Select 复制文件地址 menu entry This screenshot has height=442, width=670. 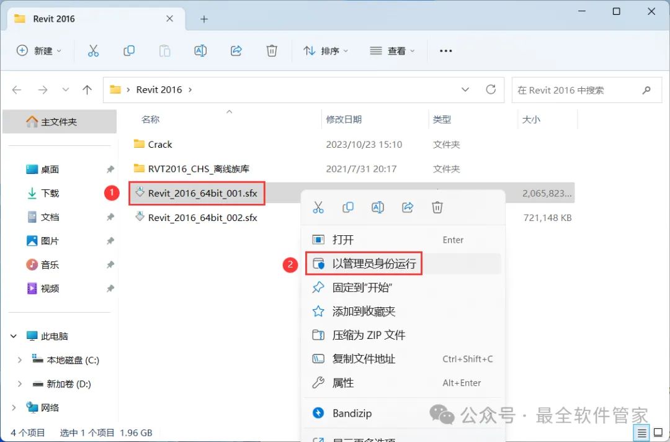pyautogui.click(x=403, y=359)
